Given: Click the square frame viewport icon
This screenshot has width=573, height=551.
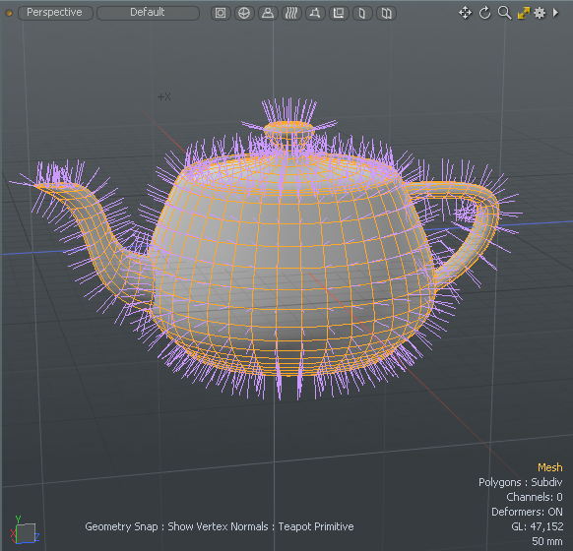Looking at the screenshot, I should point(221,13).
